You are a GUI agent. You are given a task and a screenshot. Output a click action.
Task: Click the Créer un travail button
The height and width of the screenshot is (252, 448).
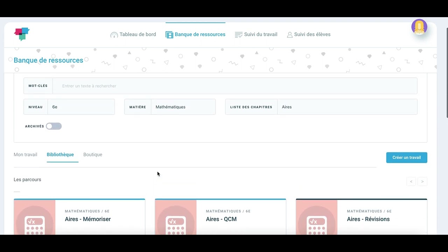407,157
